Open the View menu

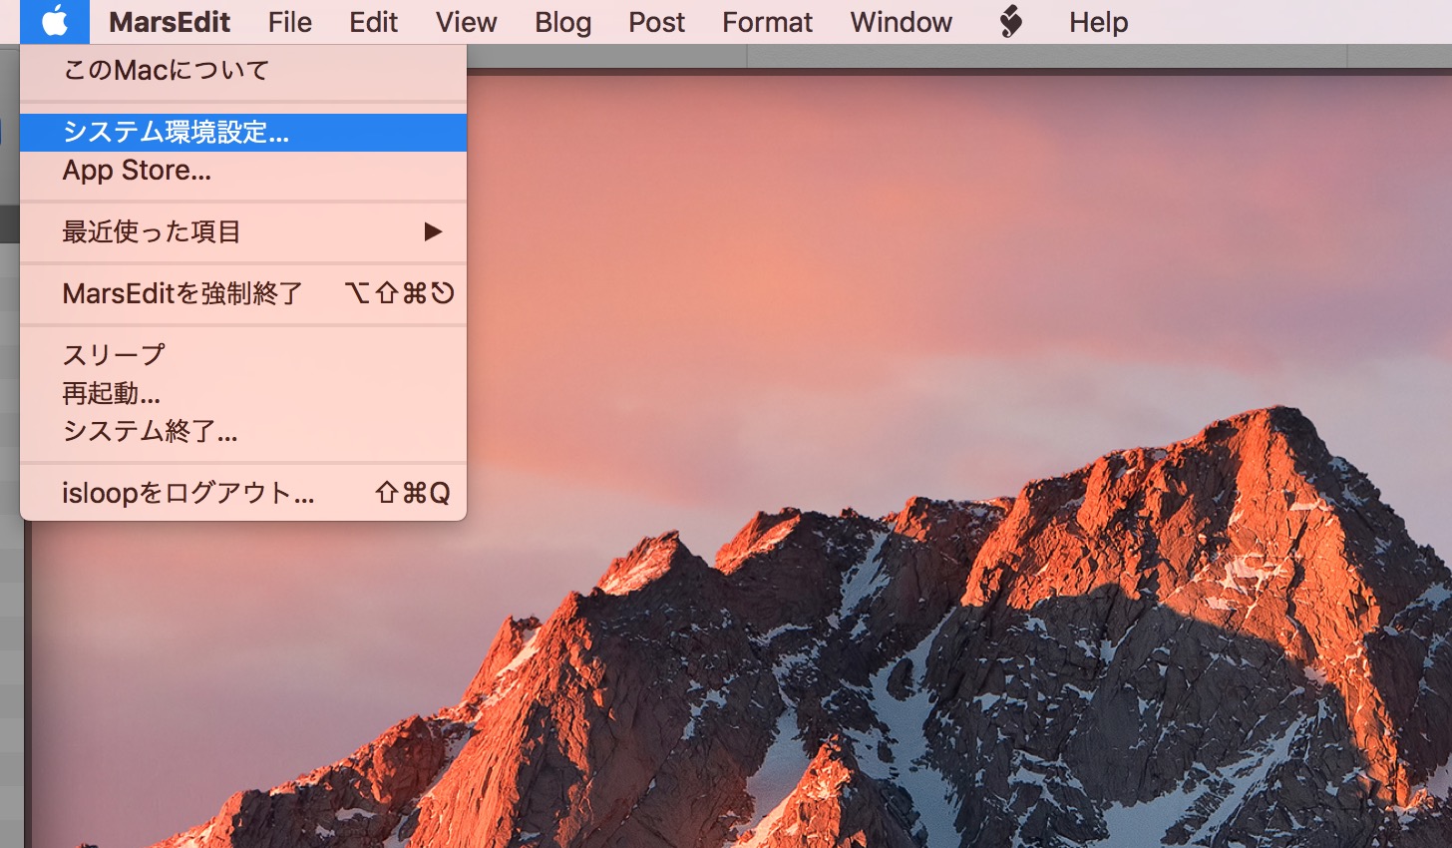tap(466, 22)
